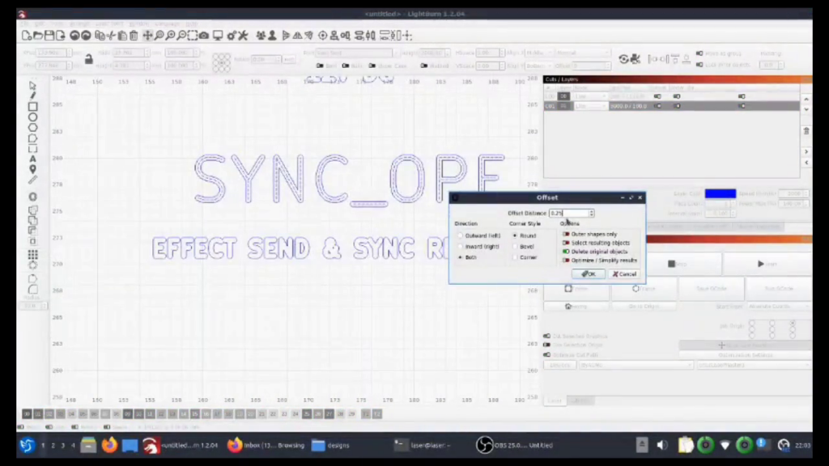Click Cancel in Offset dialog
829x466 pixels.
point(624,274)
